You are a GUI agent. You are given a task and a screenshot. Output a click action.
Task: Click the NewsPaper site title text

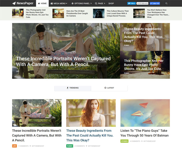tap(25, 3)
